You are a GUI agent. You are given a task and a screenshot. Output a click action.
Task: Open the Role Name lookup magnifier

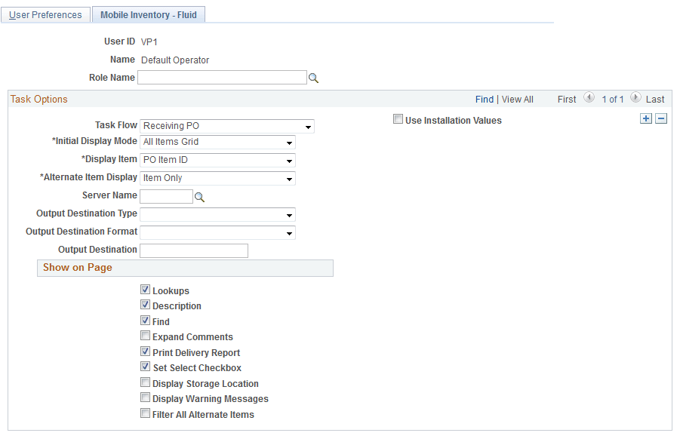314,77
